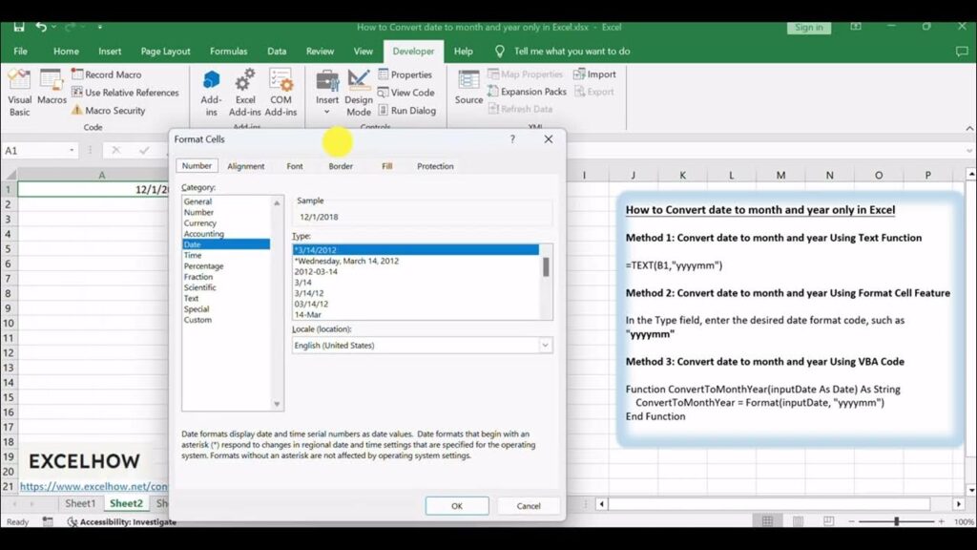Click the macro recording status bar icon

[x=48, y=521]
